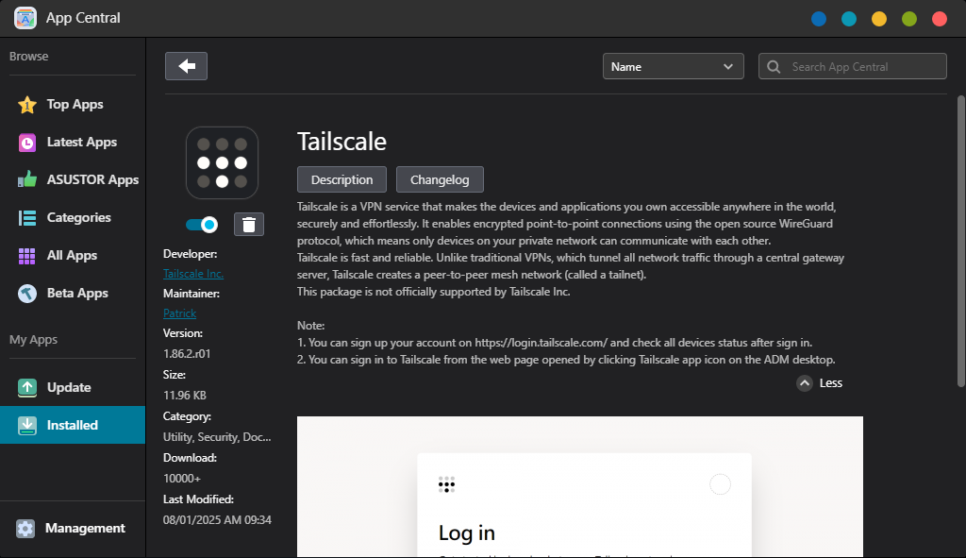Select the Description tab
The height and width of the screenshot is (558, 966).
[341, 179]
